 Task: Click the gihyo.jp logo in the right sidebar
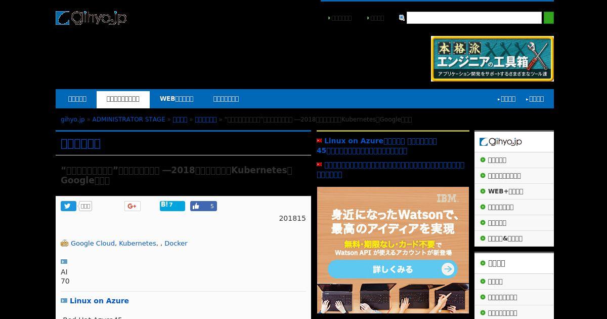coord(501,142)
